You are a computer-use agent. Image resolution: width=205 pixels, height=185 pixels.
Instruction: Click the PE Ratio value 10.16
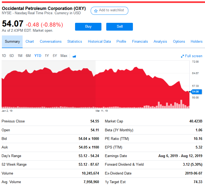(198, 139)
